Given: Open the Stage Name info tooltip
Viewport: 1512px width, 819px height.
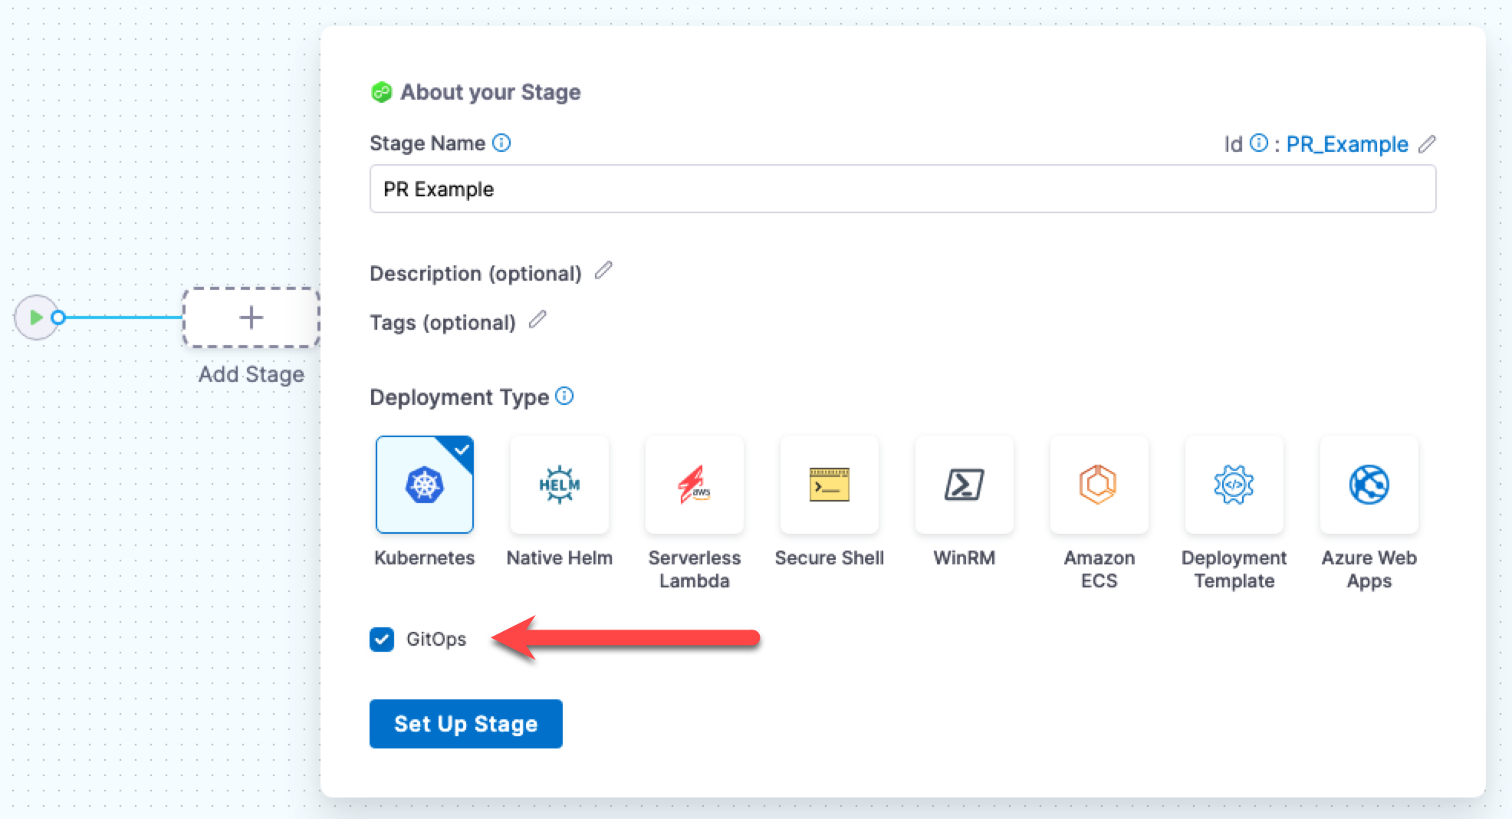Looking at the screenshot, I should (x=502, y=143).
